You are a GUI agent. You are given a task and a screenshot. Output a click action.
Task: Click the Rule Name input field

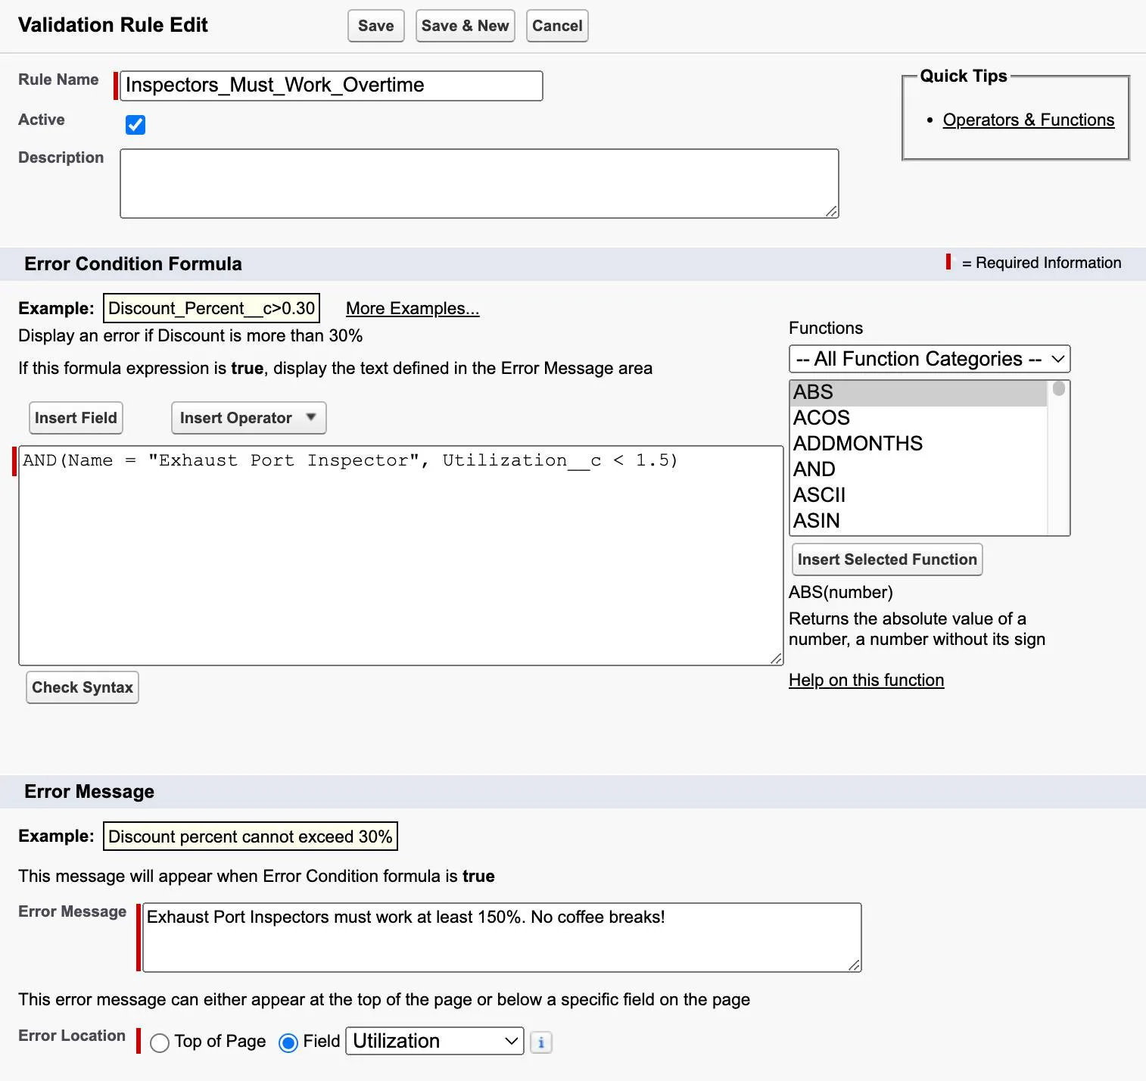(332, 86)
